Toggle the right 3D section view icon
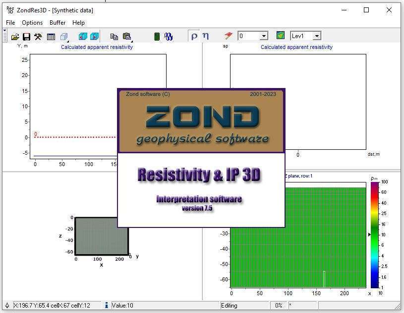Image resolution: width=404 pixels, height=313 pixels. pyautogui.click(x=94, y=36)
